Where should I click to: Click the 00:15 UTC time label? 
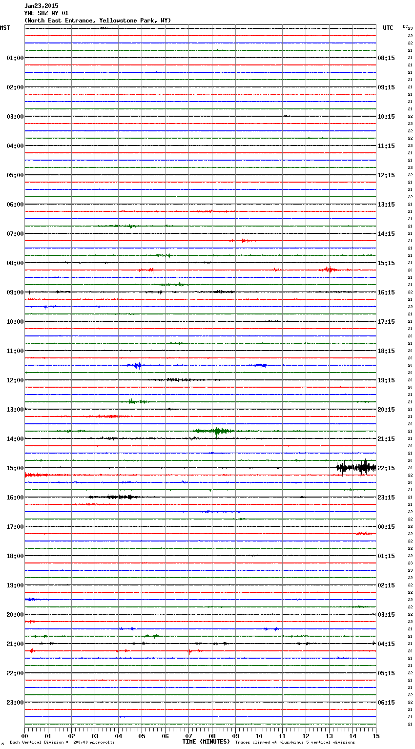tap(386, 527)
